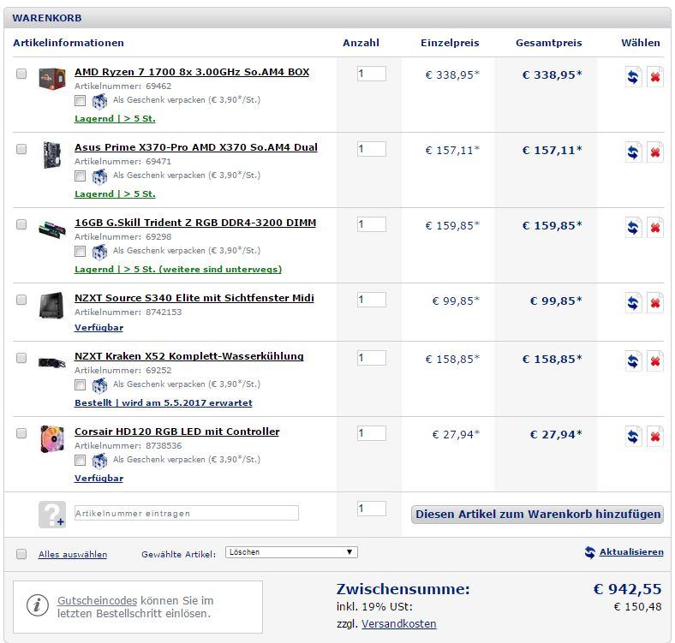Click the Artikelnummer eintragen input field
The image size is (675, 643).
(187, 513)
